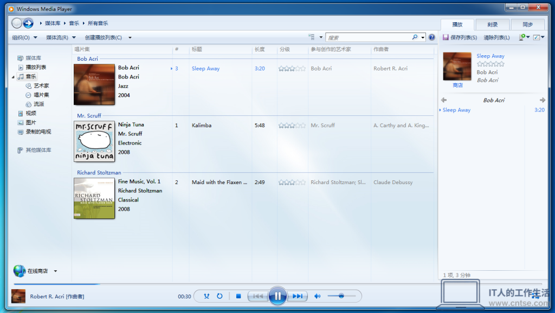Sort by the 长度 column header
This screenshot has width=555, height=313.
[x=260, y=49]
